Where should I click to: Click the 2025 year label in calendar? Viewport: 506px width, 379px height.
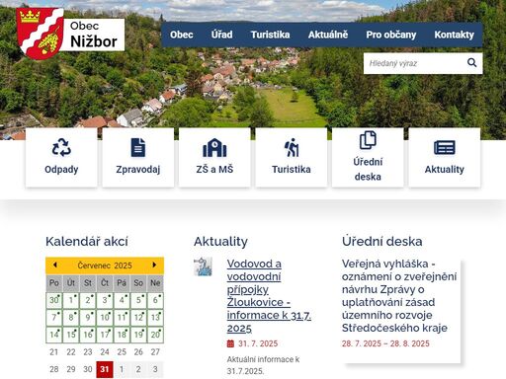pos(123,265)
